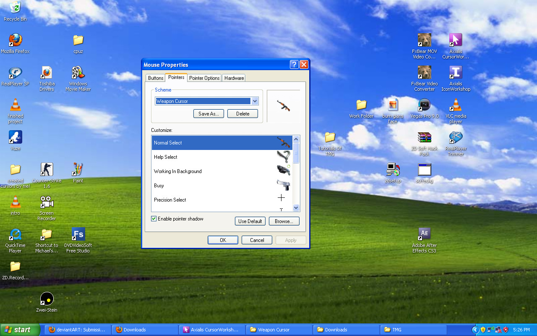The height and width of the screenshot is (336, 537).
Task: Open ZD Soft Hack Pack archive icon
Action: (424, 138)
